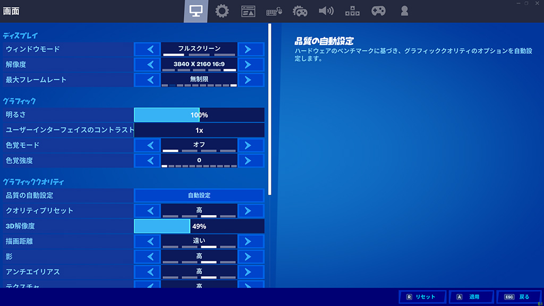Click right arrow for 描画距離

[251, 241]
